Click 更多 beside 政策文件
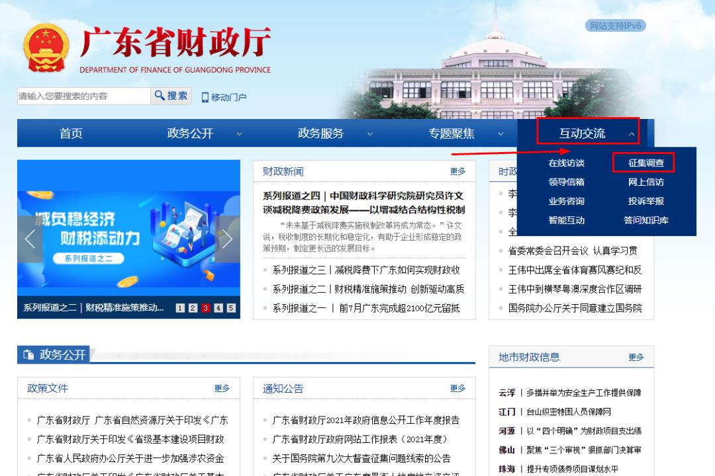This screenshot has width=715, height=476. click(222, 388)
